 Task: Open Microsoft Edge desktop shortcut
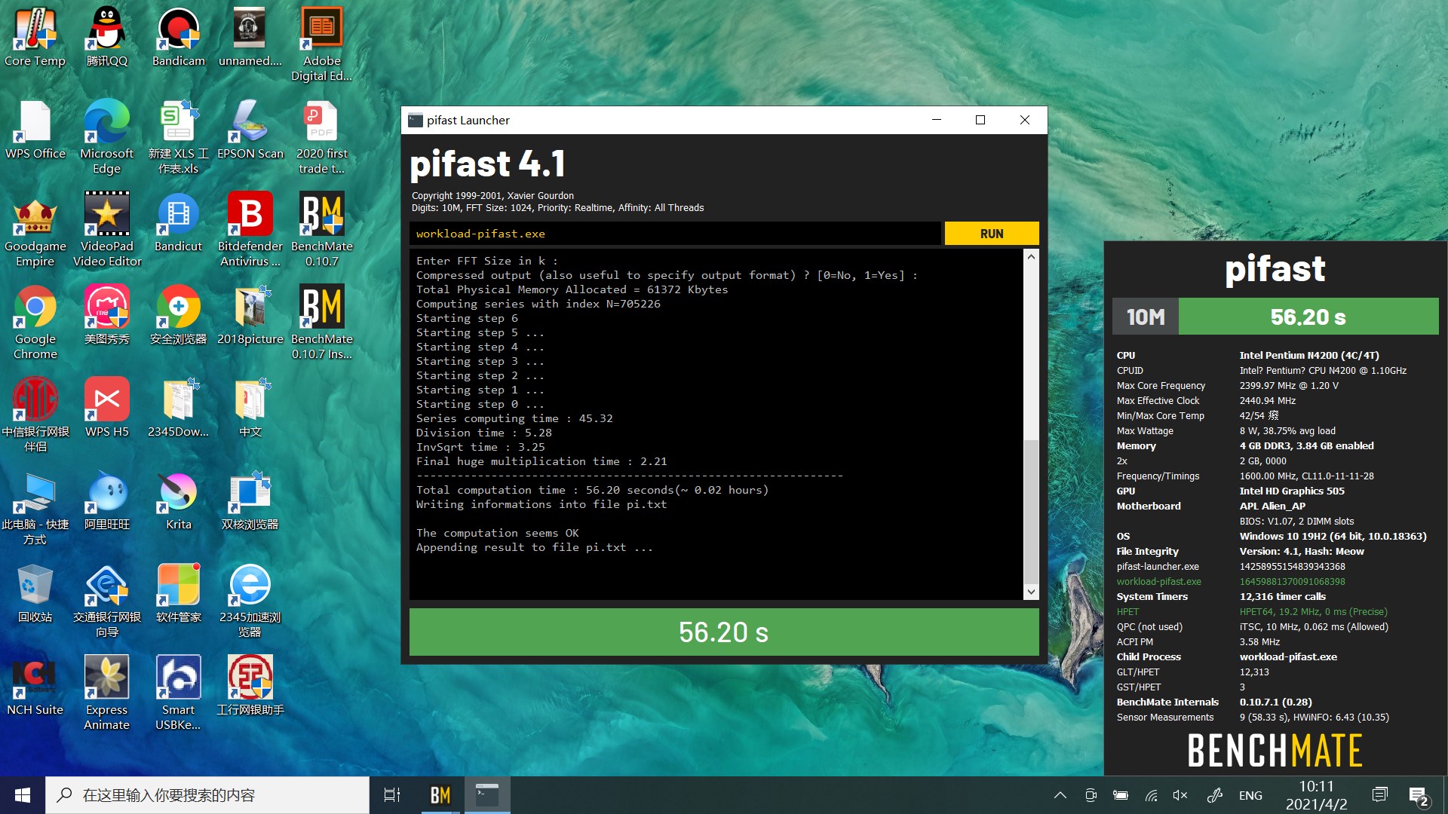107,136
